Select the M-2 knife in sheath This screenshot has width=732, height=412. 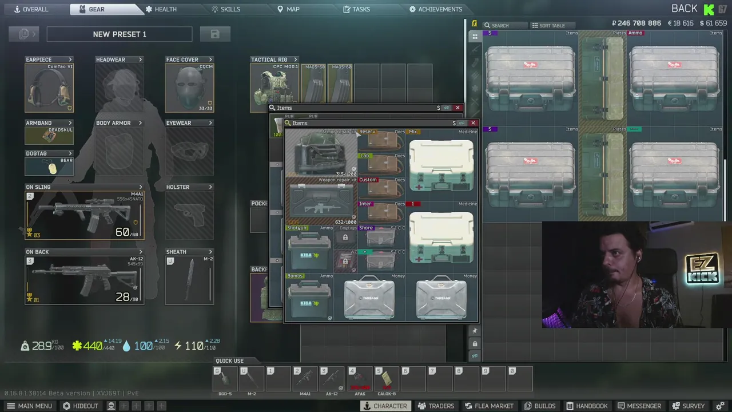tap(189, 280)
